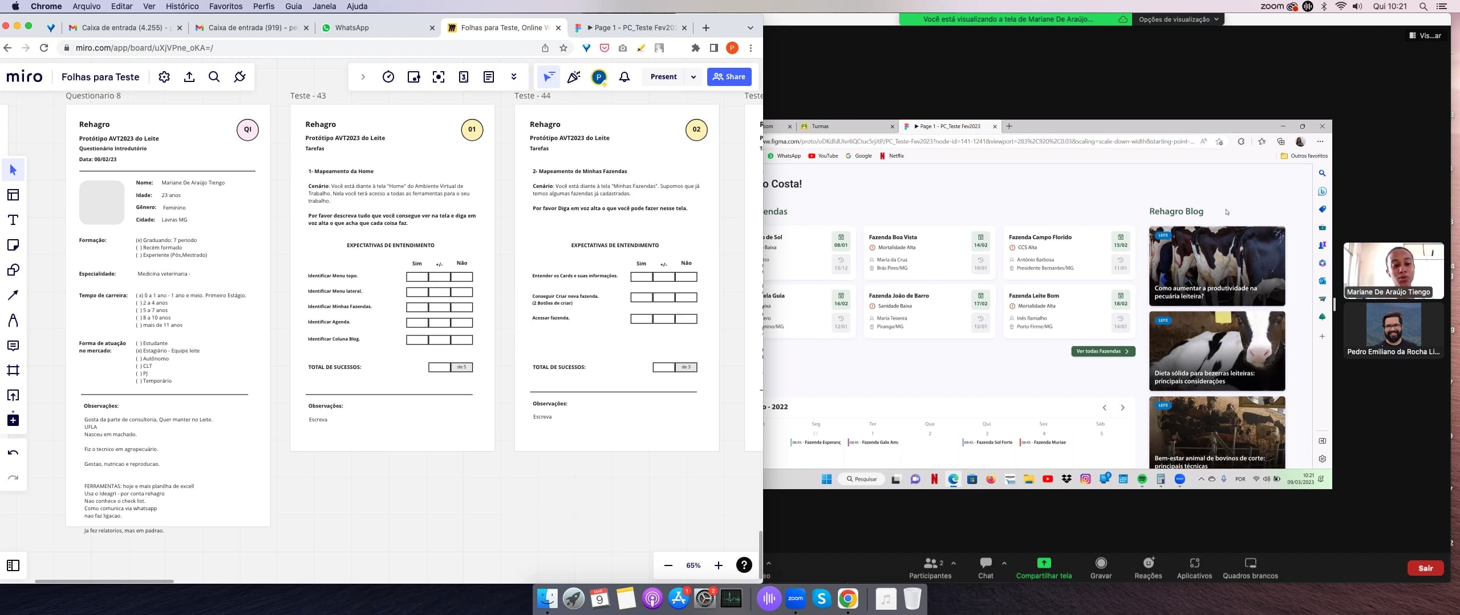Open Chrome tab list dropdown arrow
Viewport: 1460px width, 615px height.
pyautogui.click(x=751, y=28)
